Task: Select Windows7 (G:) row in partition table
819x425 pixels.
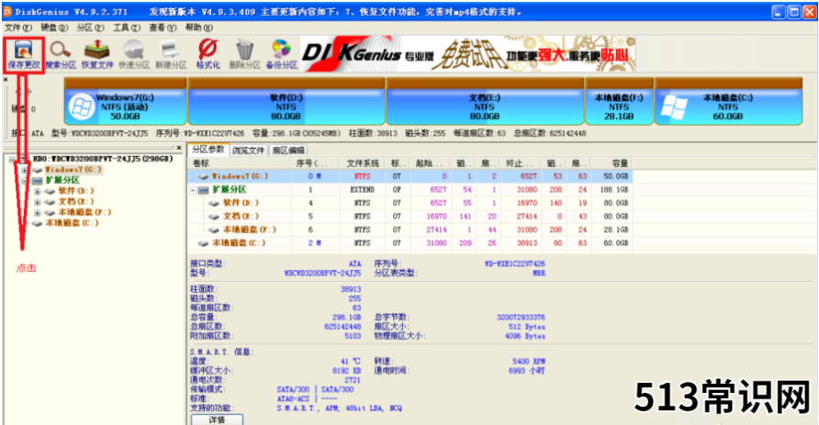Action: coord(410,176)
